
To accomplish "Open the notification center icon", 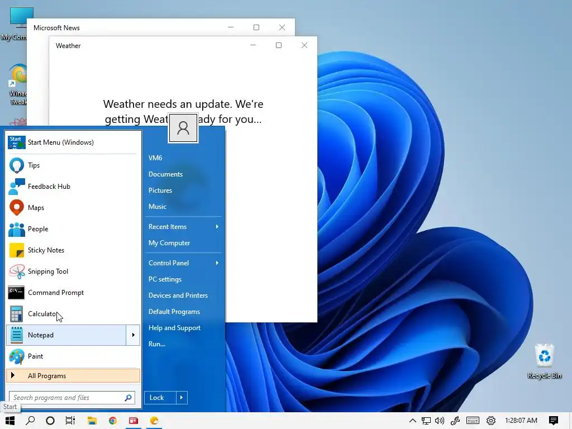I will tap(554, 421).
